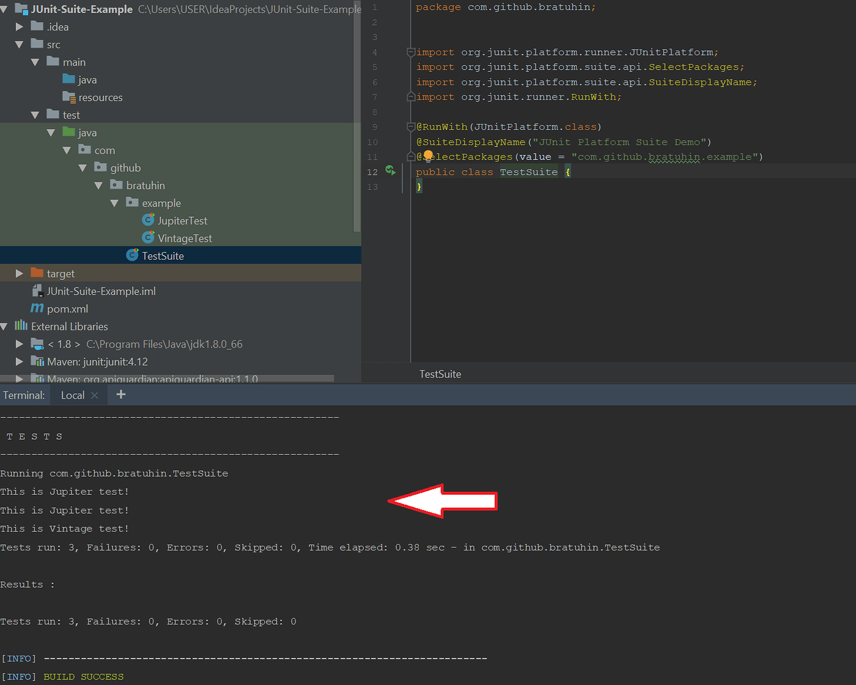Click the bratuhin package icon
The height and width of the screenshot is (685, 856).
click(x=117, y=185)
